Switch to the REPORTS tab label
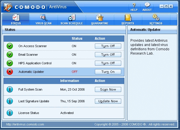This screenshot has width=180, height=130. 128,23
